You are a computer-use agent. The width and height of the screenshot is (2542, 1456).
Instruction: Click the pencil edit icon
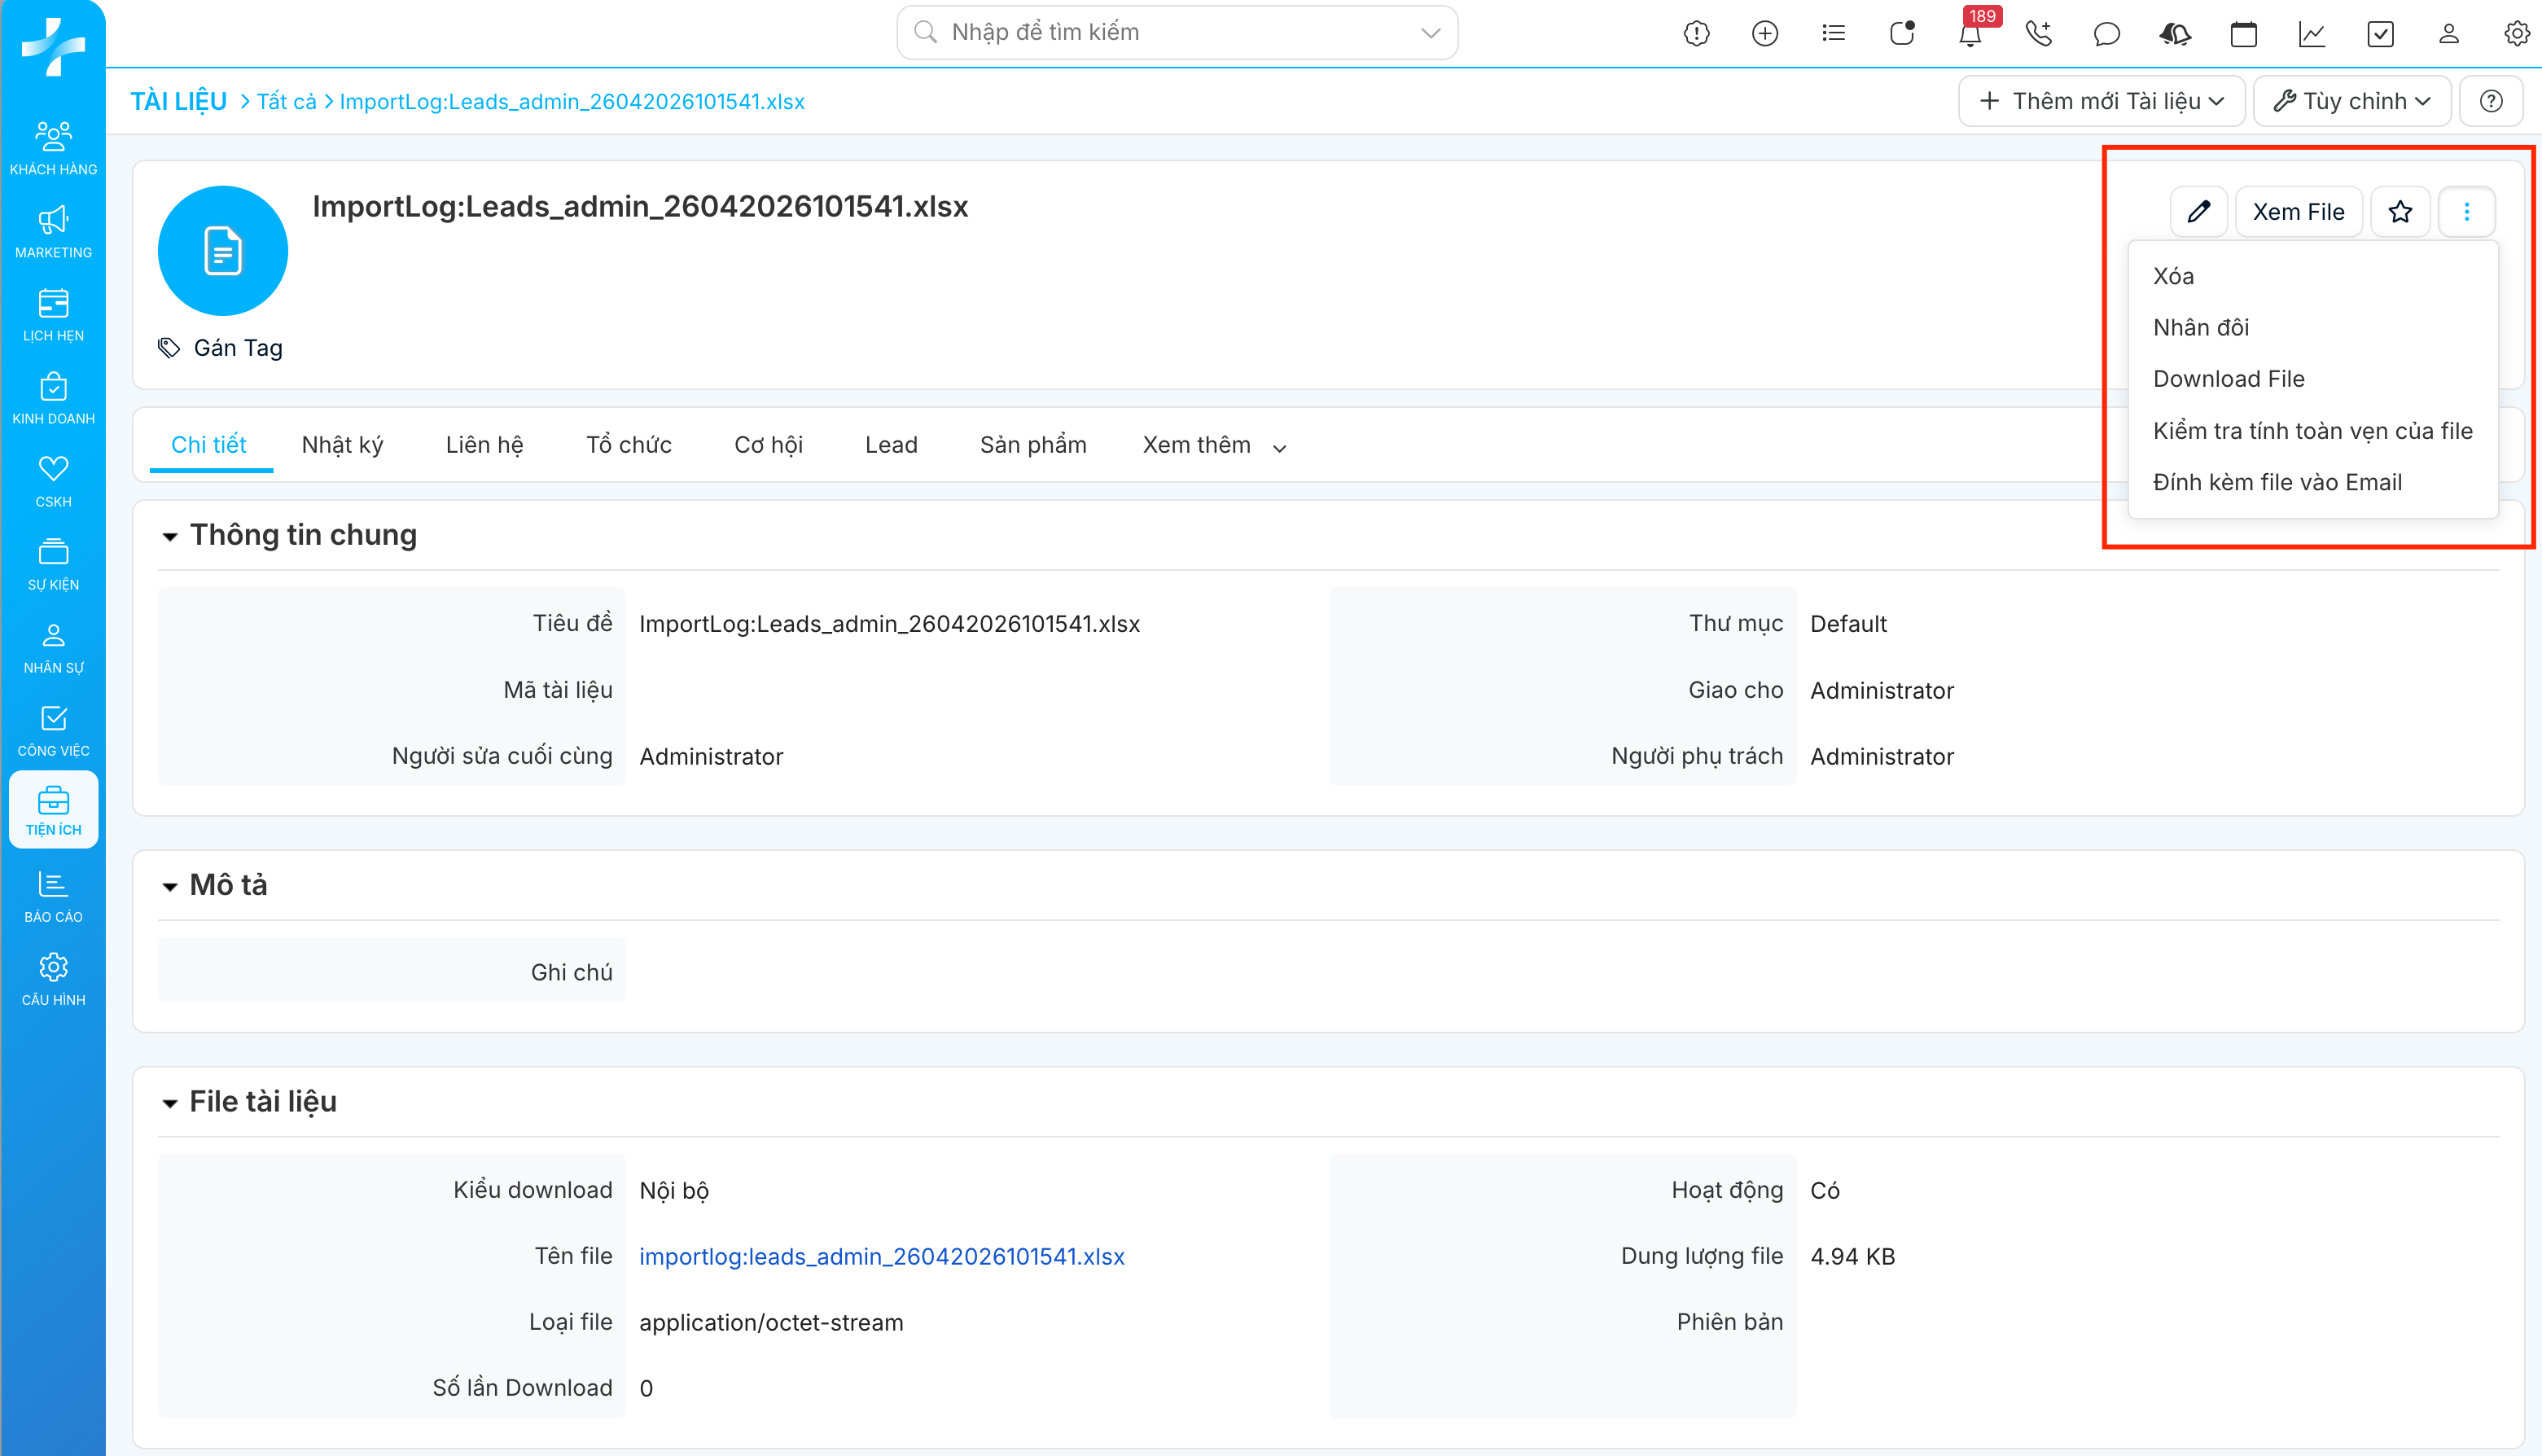click(x=2198, y=211)
